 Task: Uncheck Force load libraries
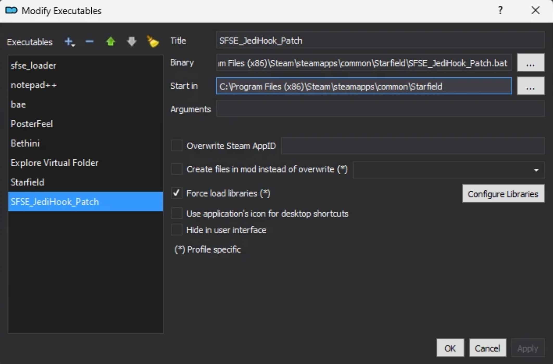pyautogui.click(x=177, y=193)
